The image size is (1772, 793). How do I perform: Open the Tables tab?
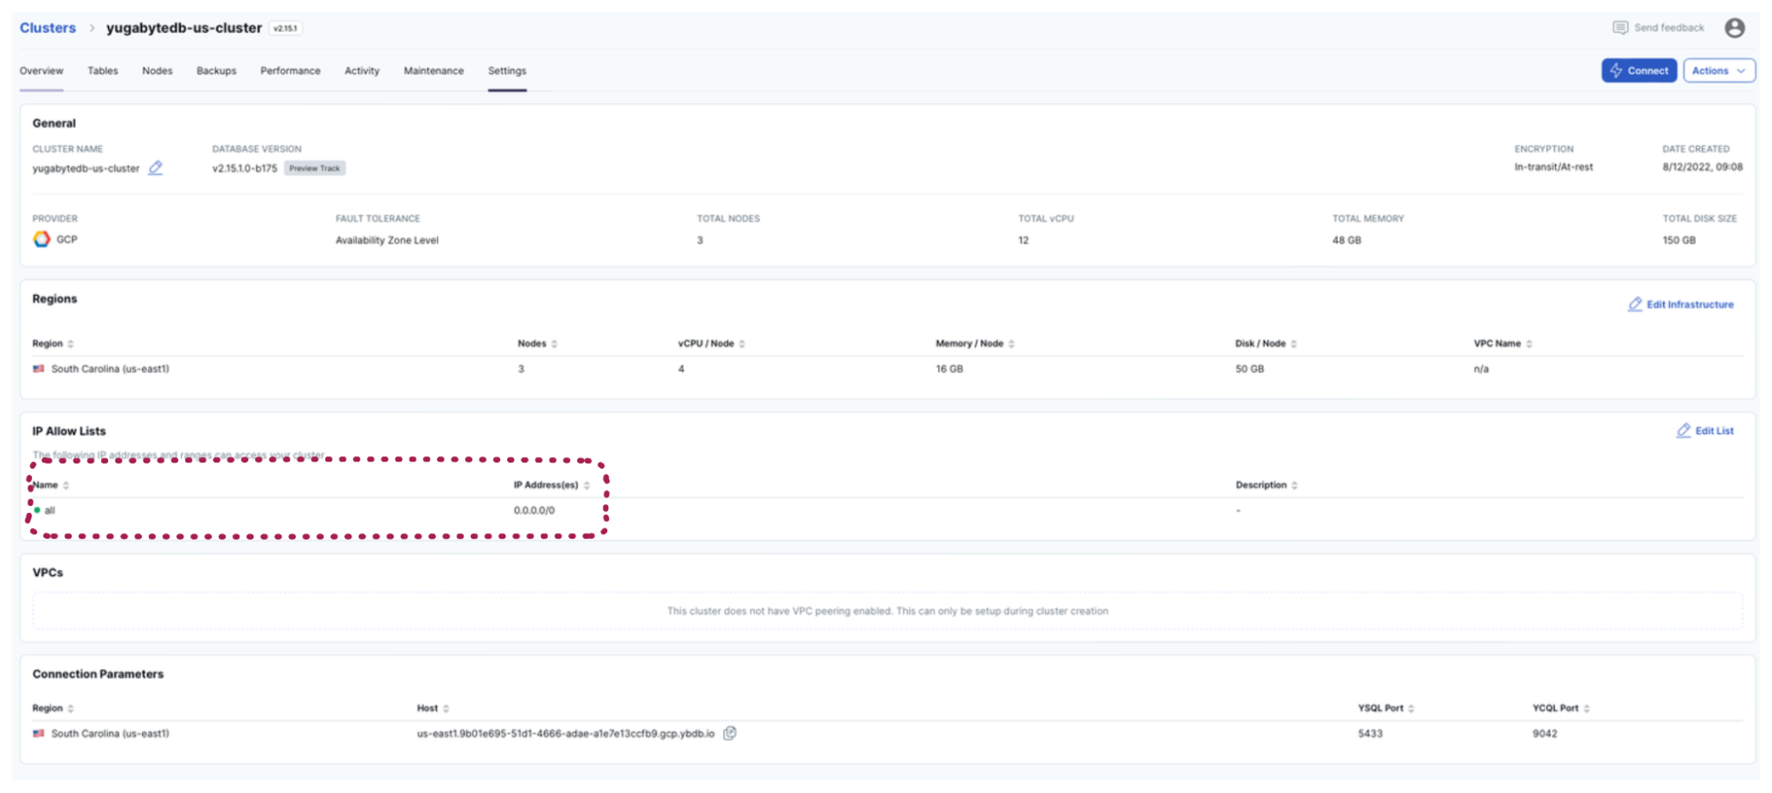coord(103,71)
